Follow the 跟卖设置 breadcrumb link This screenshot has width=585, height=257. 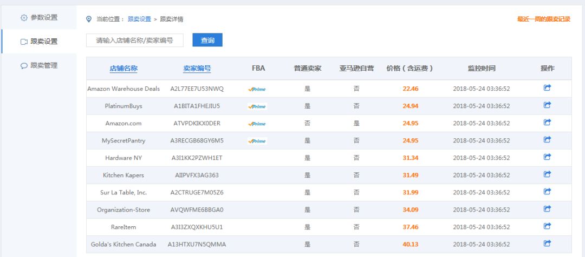click(140, 19)
